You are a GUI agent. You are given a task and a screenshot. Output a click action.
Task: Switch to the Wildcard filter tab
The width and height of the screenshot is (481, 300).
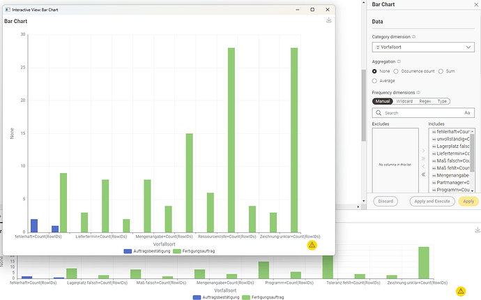(405, 101)
